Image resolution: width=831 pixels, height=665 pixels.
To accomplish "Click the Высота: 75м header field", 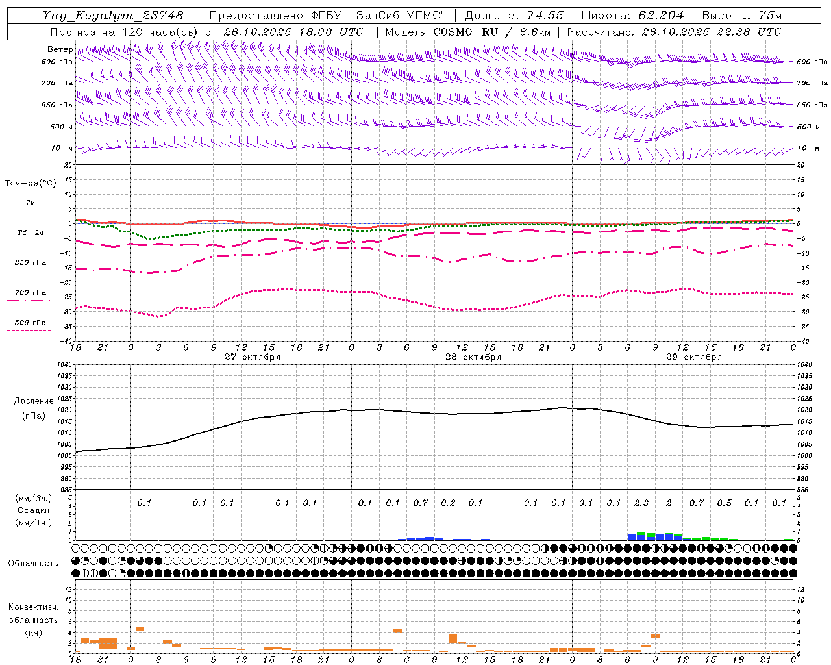I will point(742,16).
